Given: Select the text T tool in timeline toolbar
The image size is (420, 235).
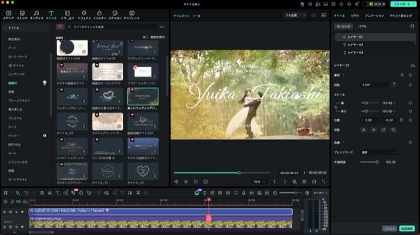Looking at the screenshot, I should [x=58, y=193].
